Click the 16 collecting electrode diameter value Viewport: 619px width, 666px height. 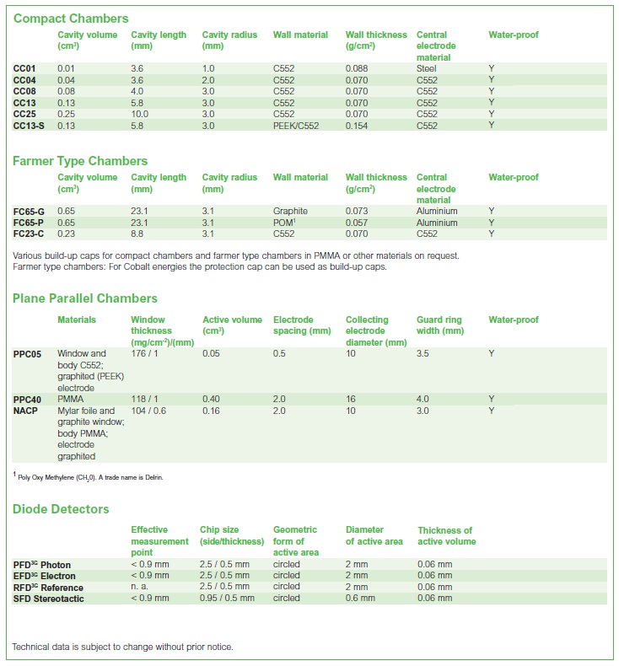pos(351,399)
